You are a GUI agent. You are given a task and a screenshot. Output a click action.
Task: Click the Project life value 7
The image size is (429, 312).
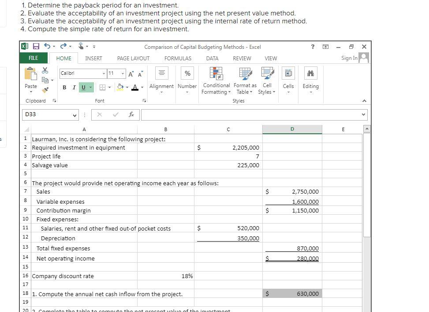point(228,156)
